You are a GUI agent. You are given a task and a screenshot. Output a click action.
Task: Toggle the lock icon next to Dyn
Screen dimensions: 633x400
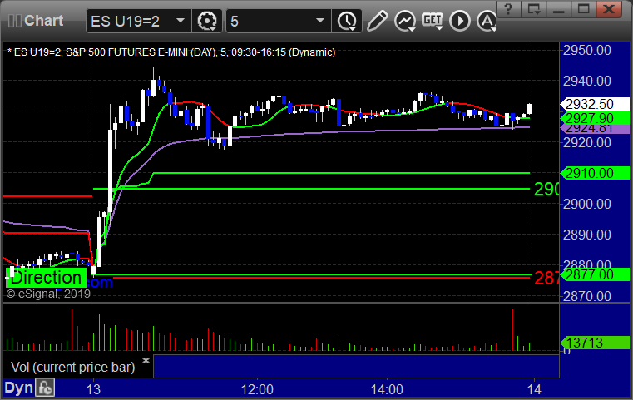45,388
